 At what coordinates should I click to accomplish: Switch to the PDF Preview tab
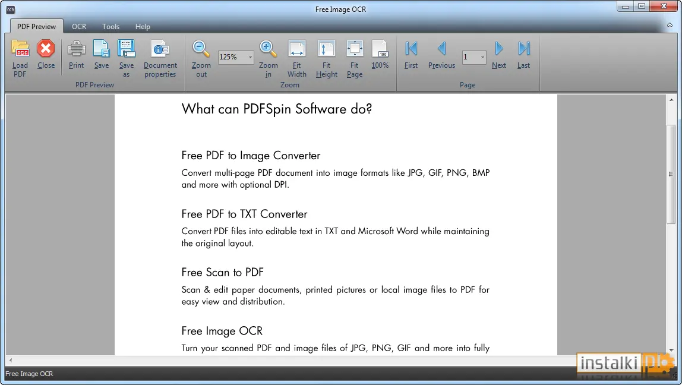coord(37,27)
